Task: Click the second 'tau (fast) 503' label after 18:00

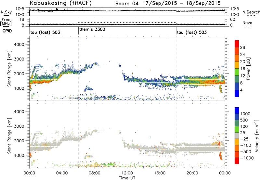Action: 192,32
